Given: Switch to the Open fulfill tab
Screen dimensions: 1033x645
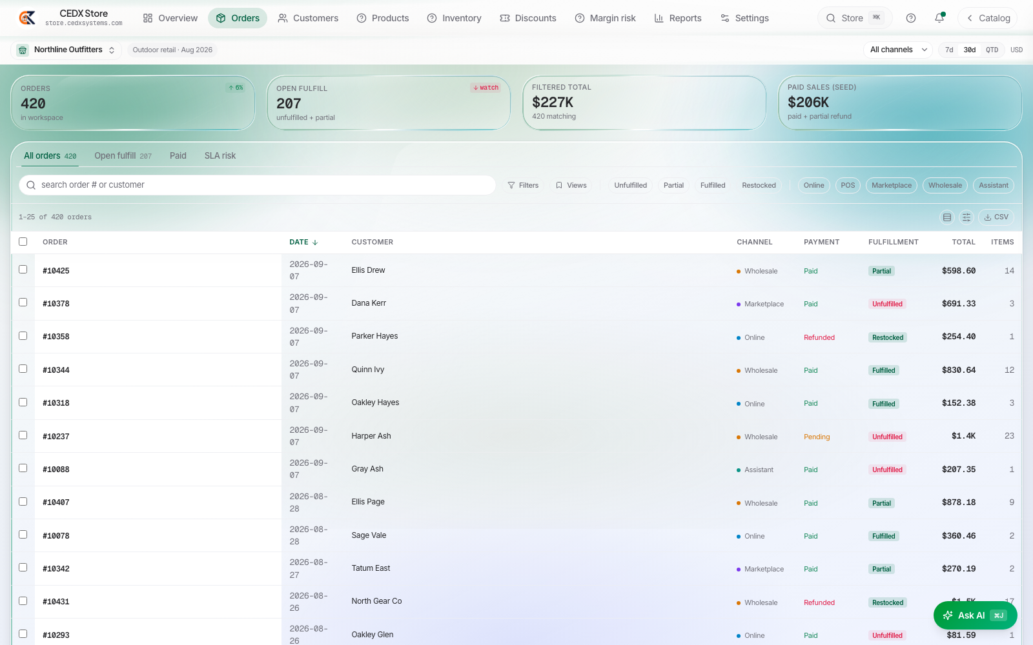Looking at the screenshot, I should pyautogui.click(x=123, y=155).
